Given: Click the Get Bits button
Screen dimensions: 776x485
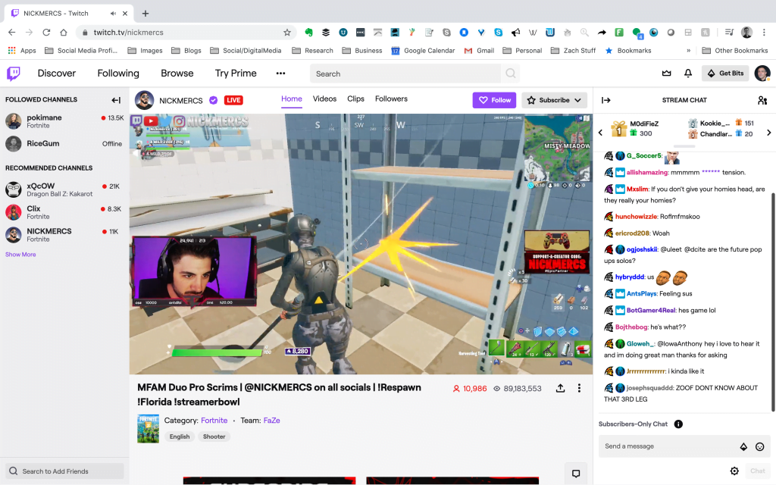Looking at the screenshot, I should 725,74.
